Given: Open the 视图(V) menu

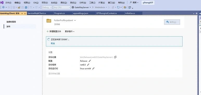Looking at the screenshot, I should (27, 3).
